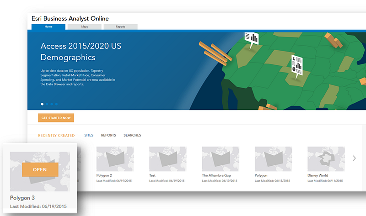Select the Disney World site thumbnail
The image size is (366, 216).
pos(326,159)
